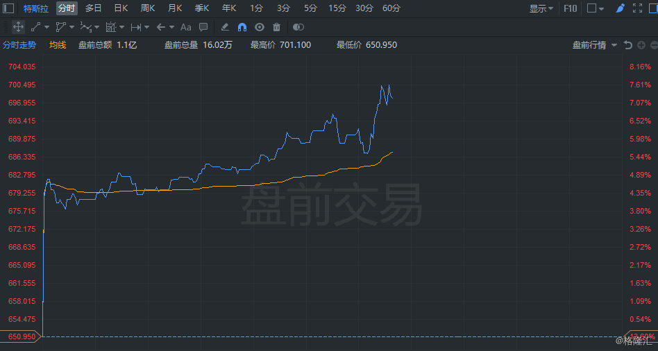Image resolution: width=658 pixels, height=351 pixels.
Task: Click the 650.950 price axis marker
Action: 19,336
